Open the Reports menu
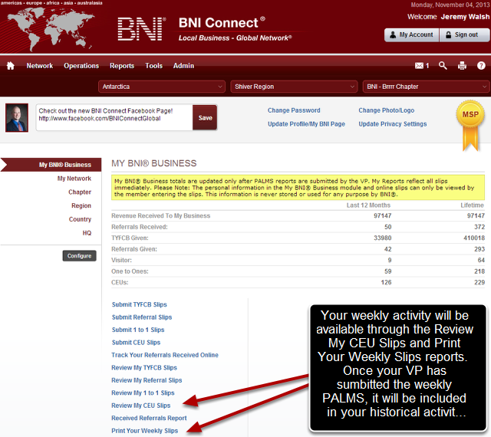 click(x=122, y=66)
